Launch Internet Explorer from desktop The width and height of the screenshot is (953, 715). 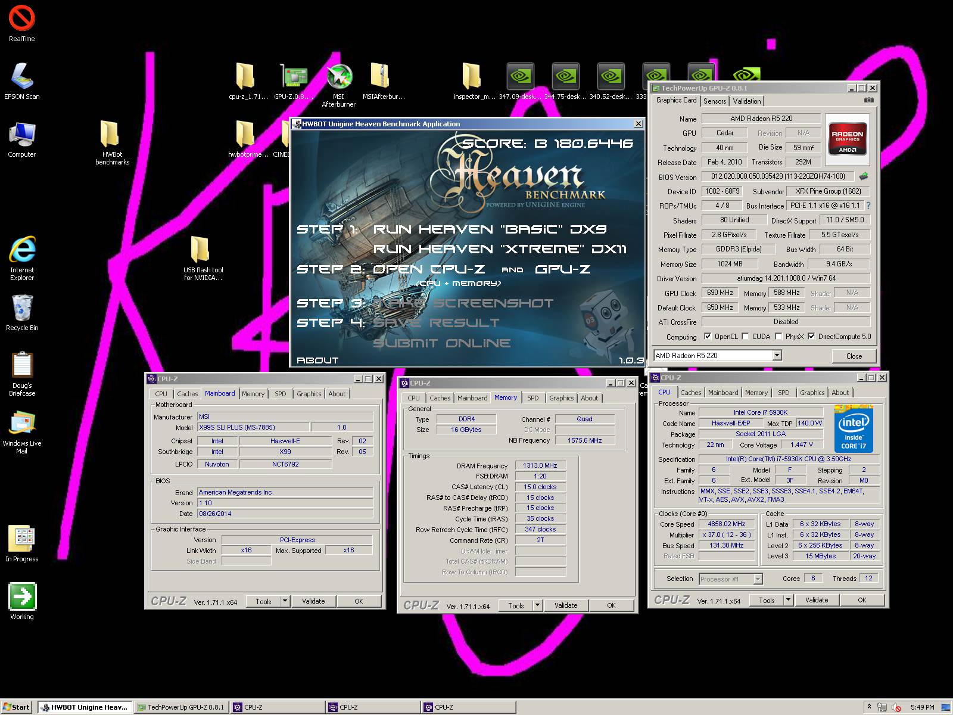click(22, 259)
